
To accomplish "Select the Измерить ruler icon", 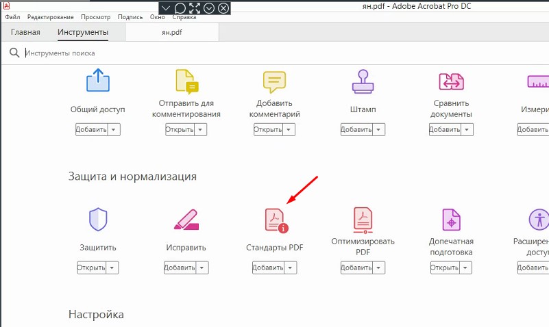I will (538, 81).
